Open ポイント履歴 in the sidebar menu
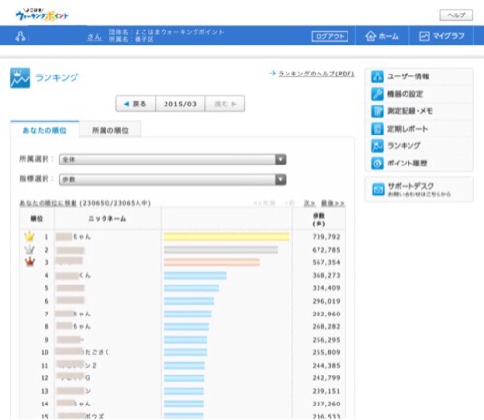The image size is (484, 420). pos(419,164)
